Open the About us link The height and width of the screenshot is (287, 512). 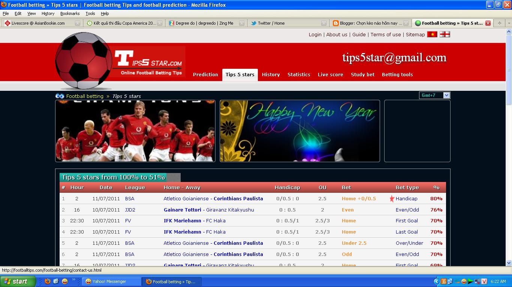tap(337, 34)
